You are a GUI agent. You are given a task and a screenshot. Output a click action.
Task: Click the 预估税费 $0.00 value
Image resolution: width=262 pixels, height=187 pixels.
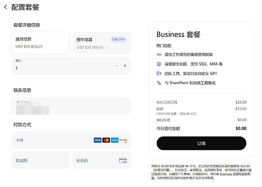[x=242, y=120]
